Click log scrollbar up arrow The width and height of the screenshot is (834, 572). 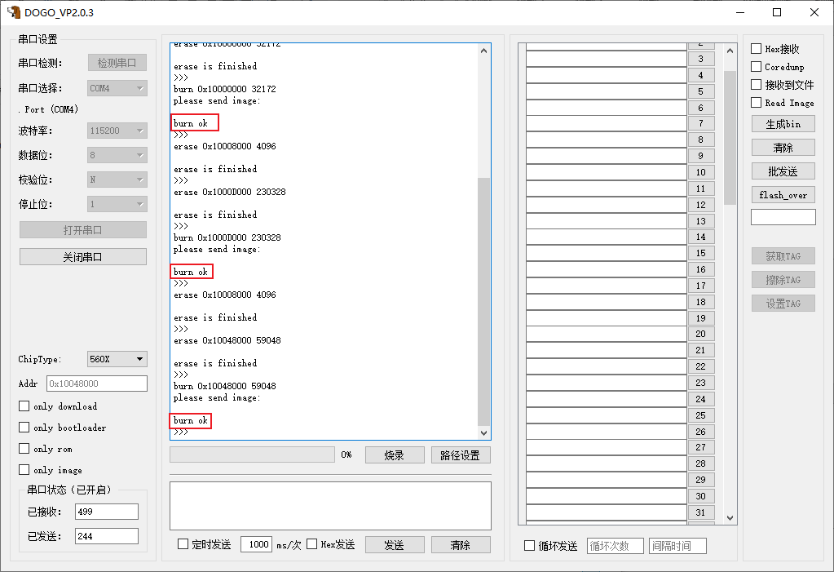coord(483,51)
